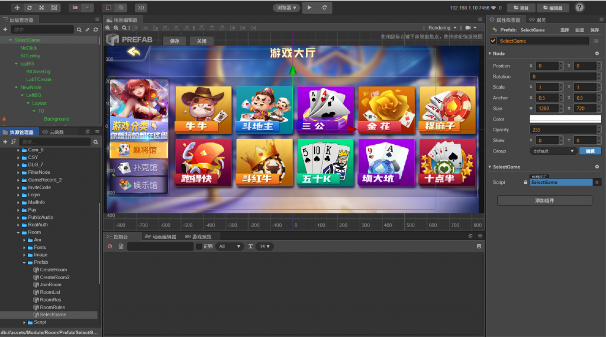Select the move transform tool in toolbar
Viewport: 606px width, 337px height.
(17, 8)
